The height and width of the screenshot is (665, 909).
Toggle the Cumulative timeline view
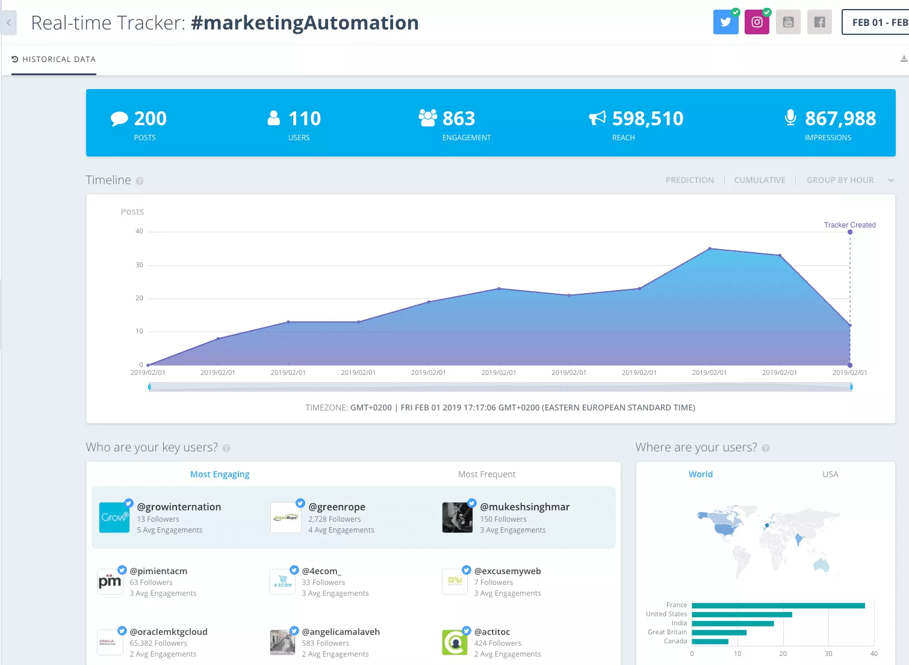759,180
